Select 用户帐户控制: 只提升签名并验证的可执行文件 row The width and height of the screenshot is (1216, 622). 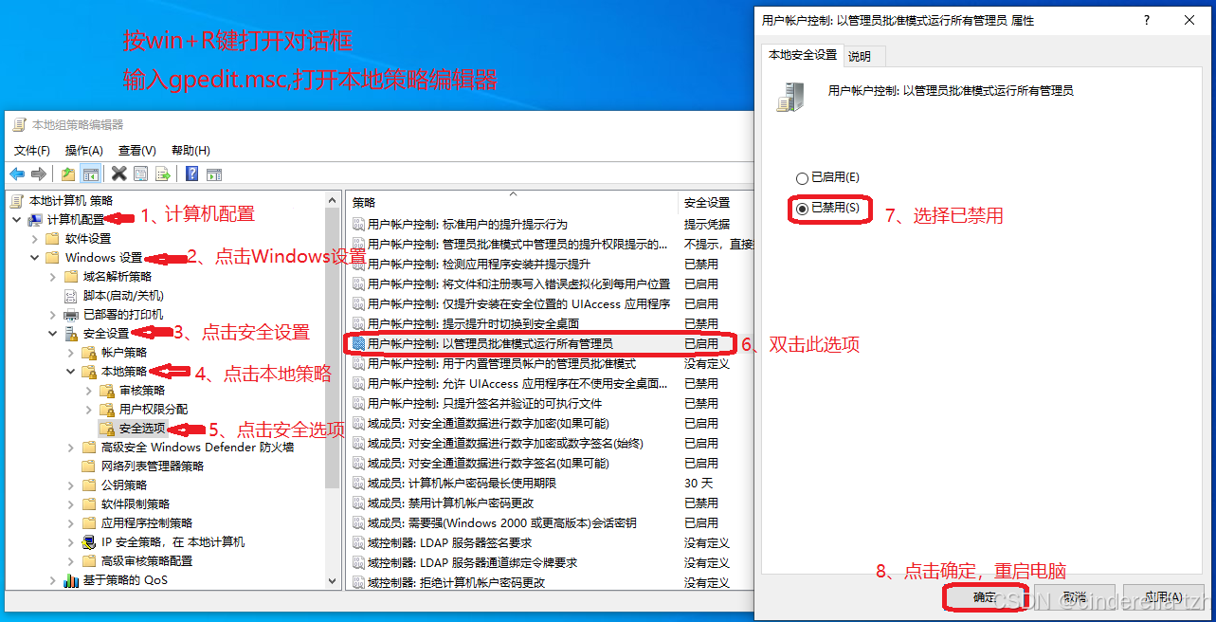550,403
